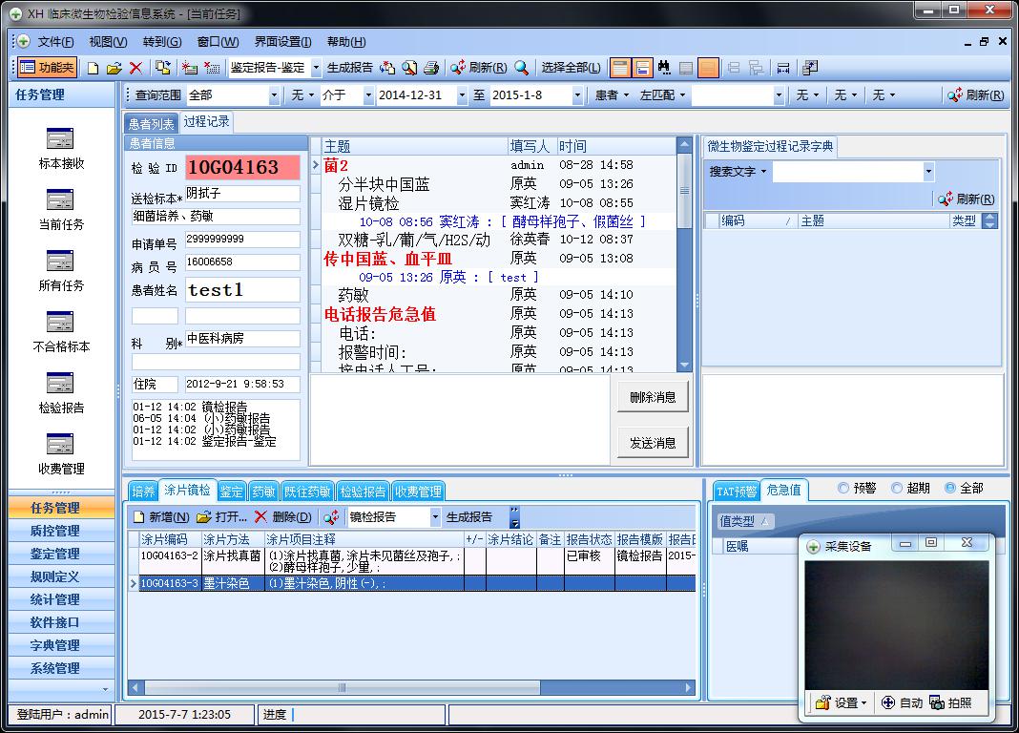Open the 患者 dropdown in query bar
The image size is (1019, 733).
[613, 94]
